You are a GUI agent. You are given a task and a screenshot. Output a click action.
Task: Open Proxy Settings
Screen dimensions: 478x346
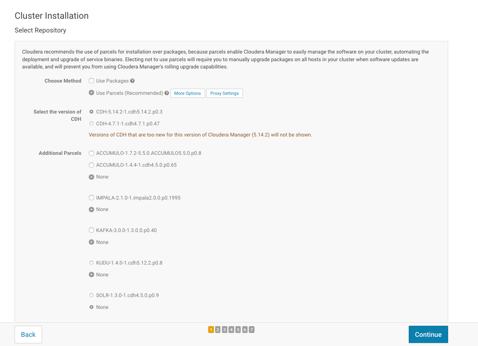pyautogui.click(x=225, y=93)
